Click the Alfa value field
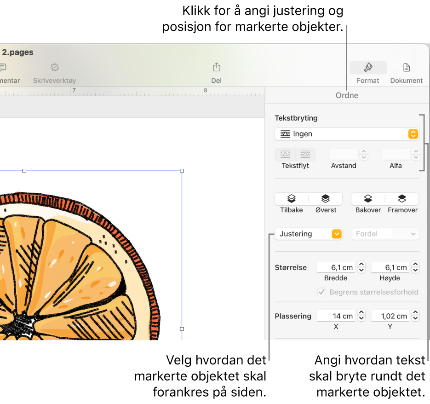Image resolution: width=430 pixels, height=404 pixels. coord(396,154)
